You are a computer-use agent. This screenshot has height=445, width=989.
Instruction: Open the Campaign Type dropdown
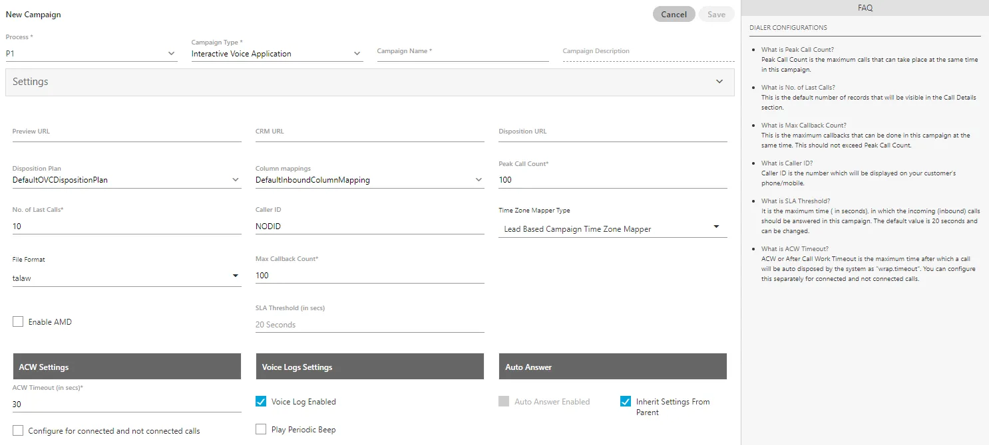tap(277, 53)
